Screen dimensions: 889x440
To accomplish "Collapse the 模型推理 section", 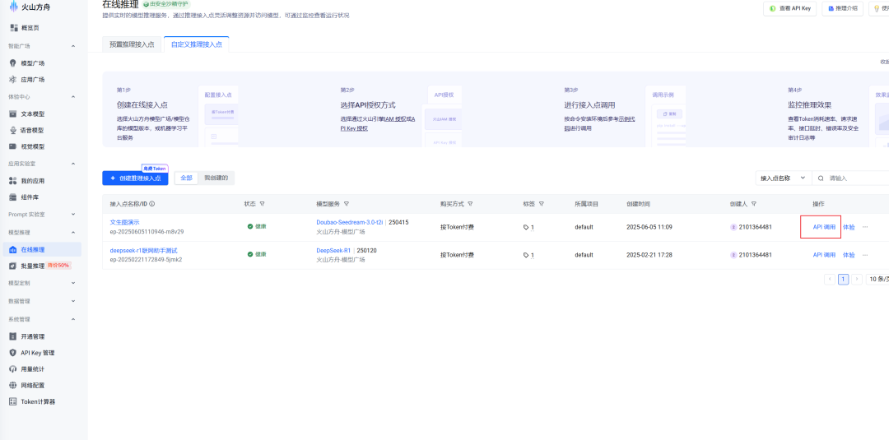I will (x=73, y=233).
